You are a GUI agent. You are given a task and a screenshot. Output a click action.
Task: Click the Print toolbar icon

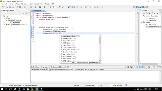click(13, 7)
